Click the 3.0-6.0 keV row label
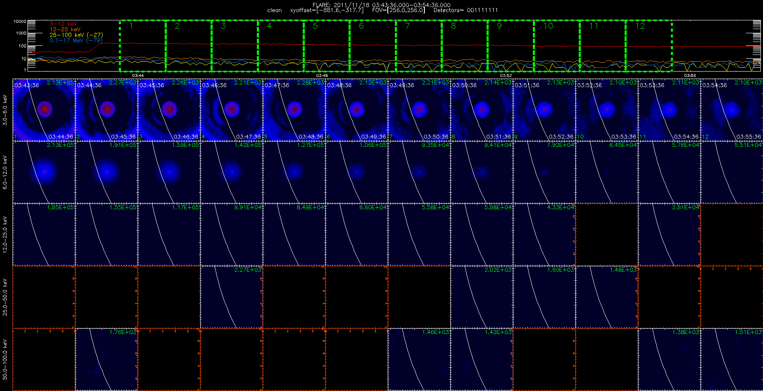 (x=5, y=110)
